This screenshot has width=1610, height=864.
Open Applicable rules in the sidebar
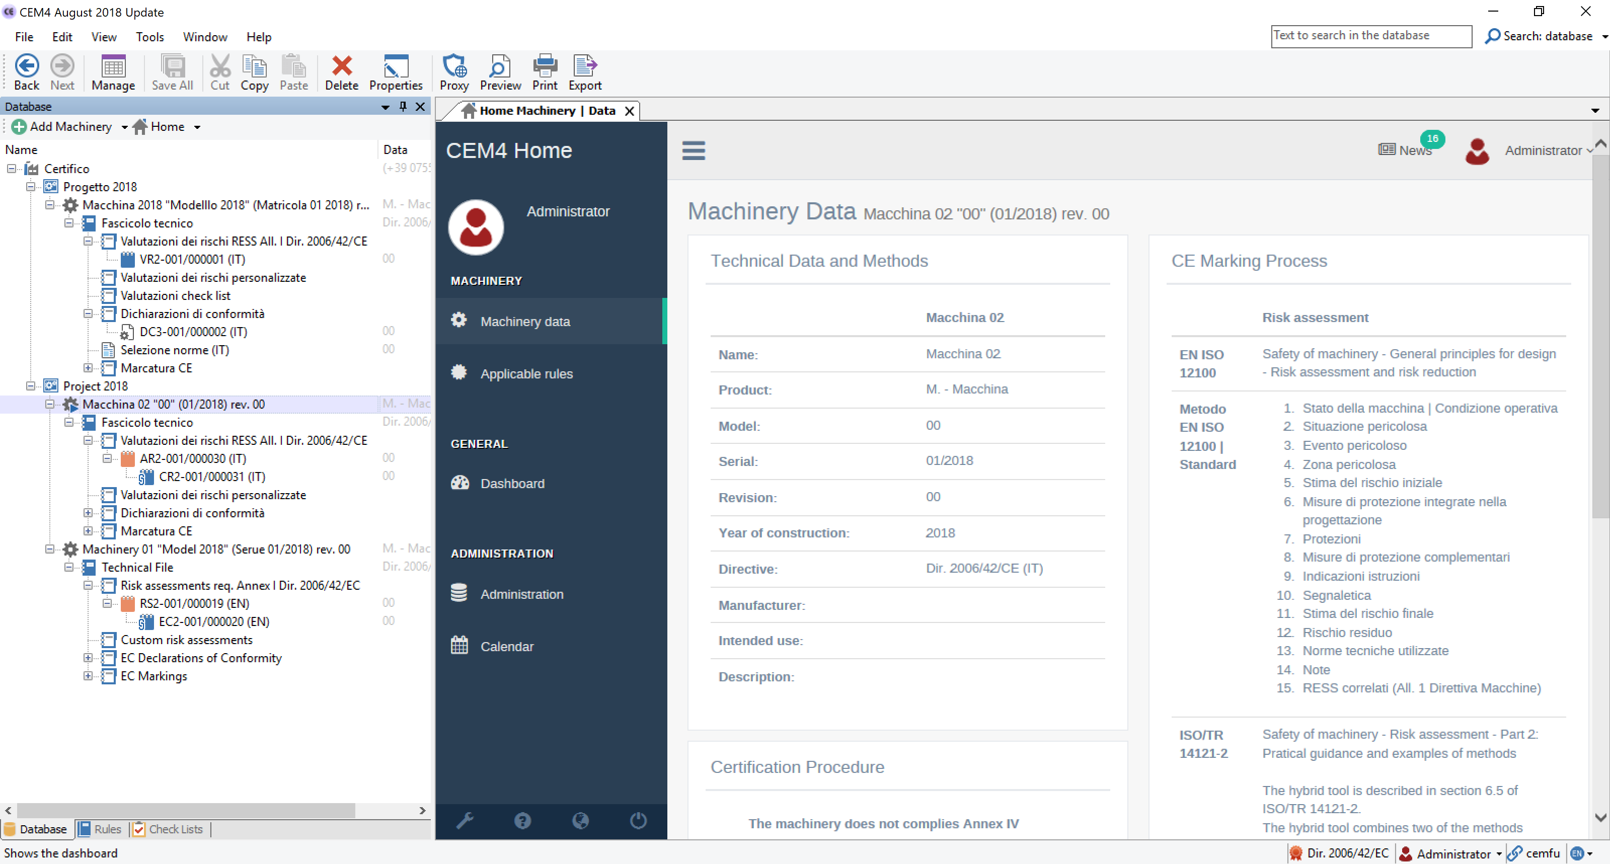[x=525, y=373]
